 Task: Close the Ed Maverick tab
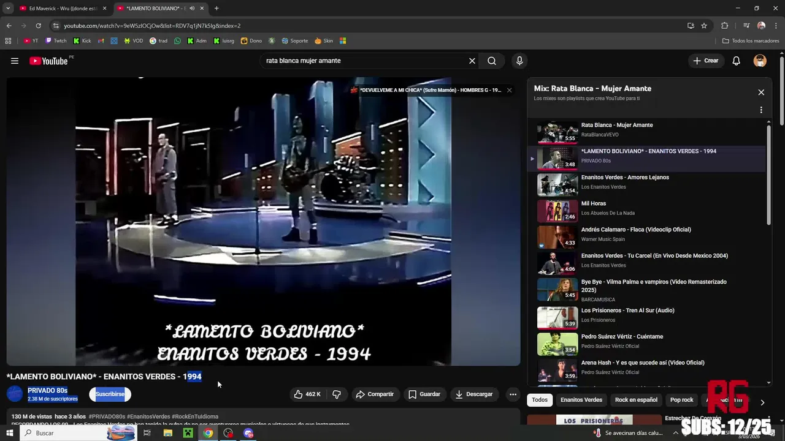click(x=104, y=9)
